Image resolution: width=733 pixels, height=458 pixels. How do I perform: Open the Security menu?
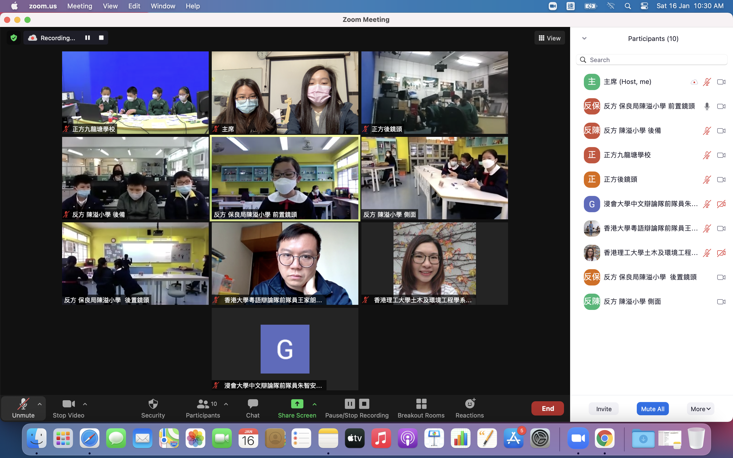point(153,408)
